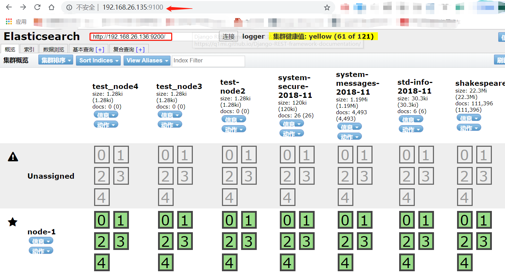The height and width of the screenshot is (273, 505).
Task: Click the cluster health yellow status label
Action: click(x=323, y=37)
